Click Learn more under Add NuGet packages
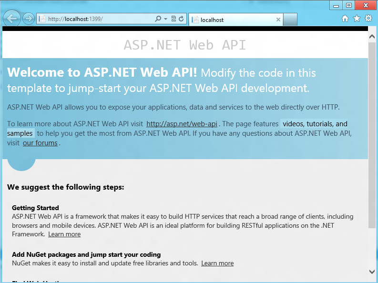 217,263
